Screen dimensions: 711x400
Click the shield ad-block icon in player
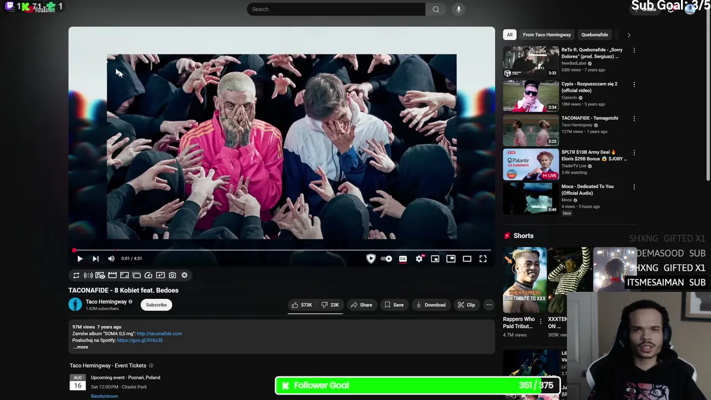pyautogui.click(x=371, y=258)
